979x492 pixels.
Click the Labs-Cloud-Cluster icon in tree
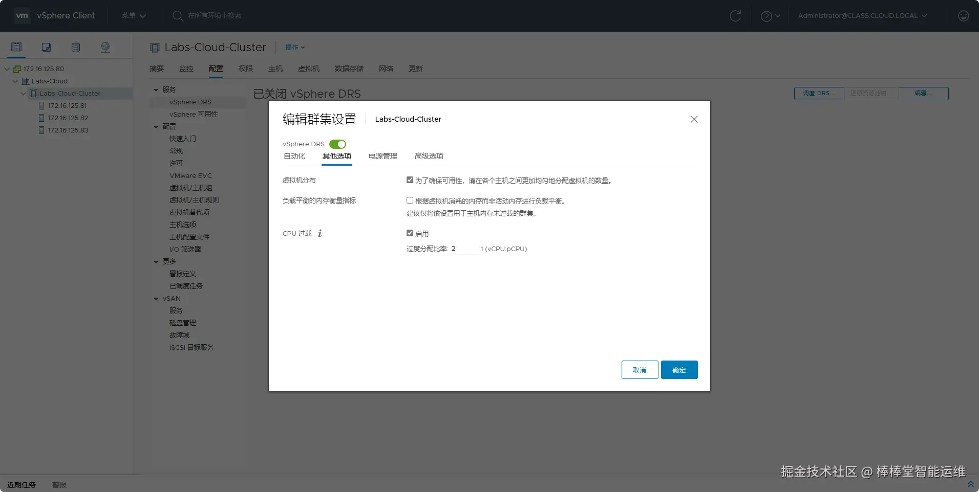tap(34, 94)
